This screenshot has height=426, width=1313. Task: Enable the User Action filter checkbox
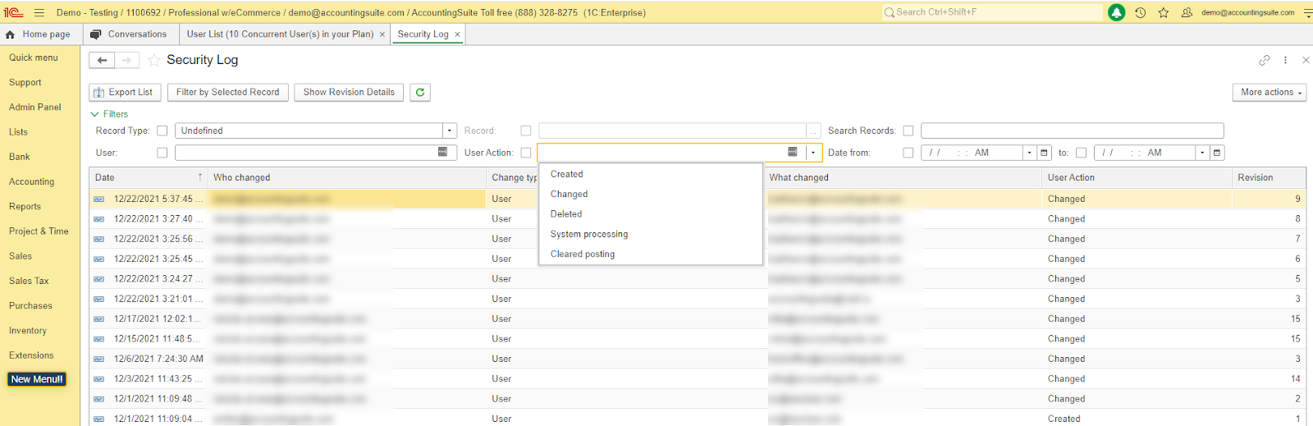(526, 153)
